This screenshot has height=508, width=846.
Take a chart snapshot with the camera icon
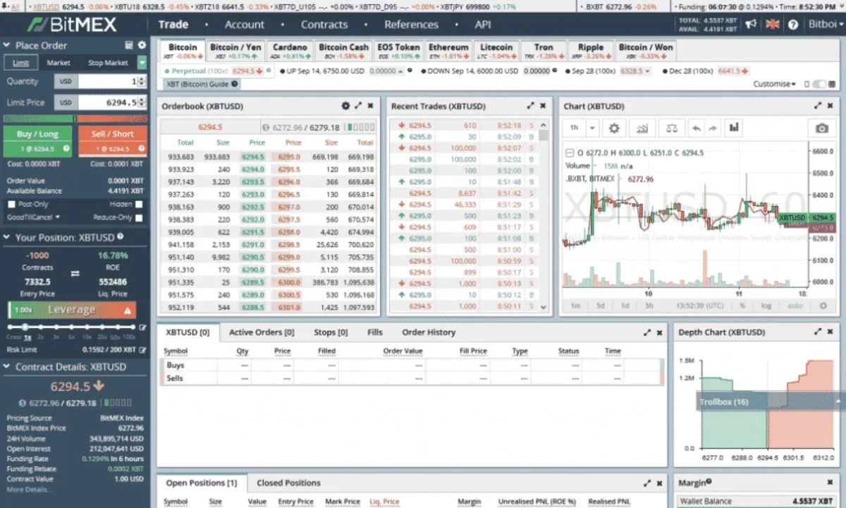tap(822, 128)
